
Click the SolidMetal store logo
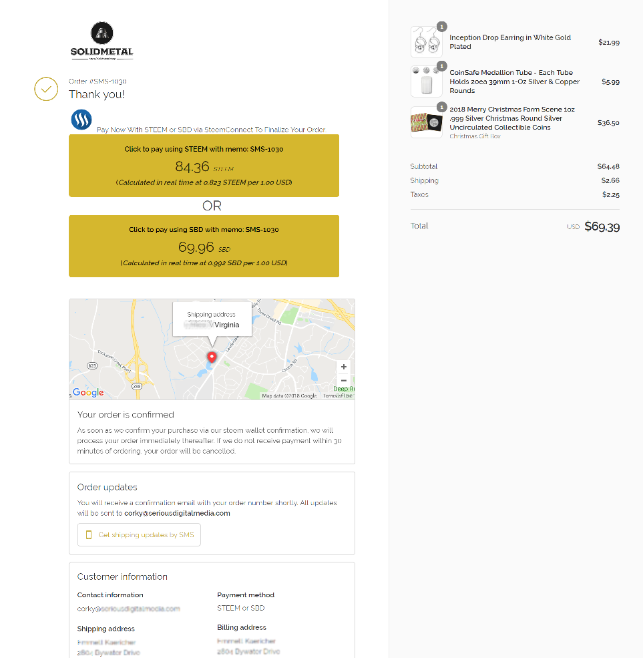tap(102, 41)
